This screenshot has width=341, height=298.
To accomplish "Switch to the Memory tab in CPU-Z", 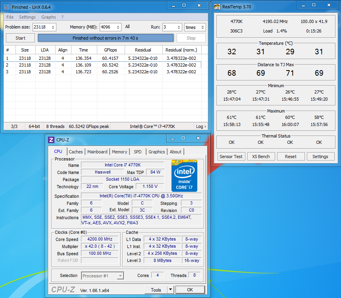I will [119, 152].
